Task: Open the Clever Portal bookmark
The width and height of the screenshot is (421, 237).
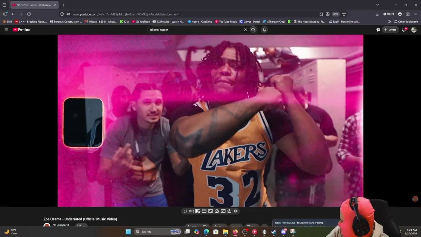Action: (x=250, y=22)
